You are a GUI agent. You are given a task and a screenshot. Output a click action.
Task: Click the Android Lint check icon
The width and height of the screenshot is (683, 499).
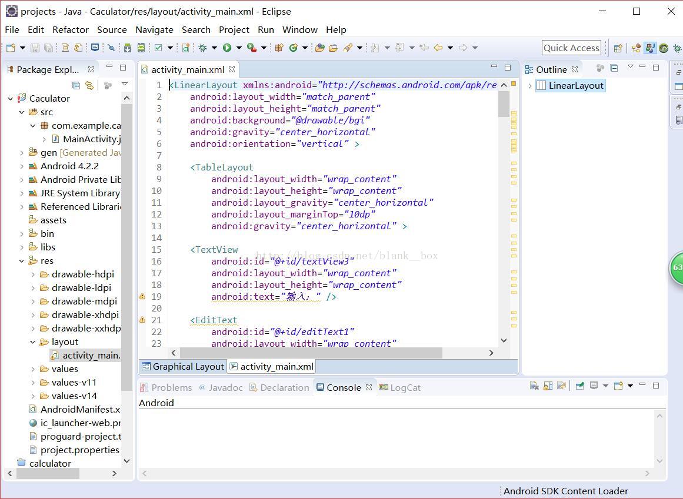(x=158, y=48)
